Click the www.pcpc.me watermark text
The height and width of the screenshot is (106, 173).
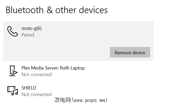point(90,100)
